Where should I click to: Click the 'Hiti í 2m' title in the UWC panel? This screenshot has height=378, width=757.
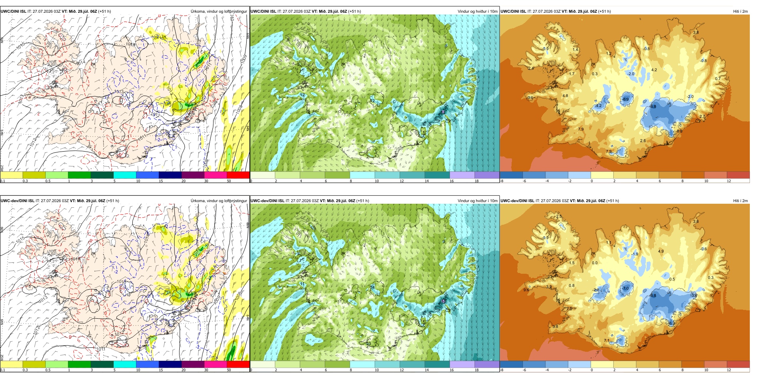tap(740, 12)
